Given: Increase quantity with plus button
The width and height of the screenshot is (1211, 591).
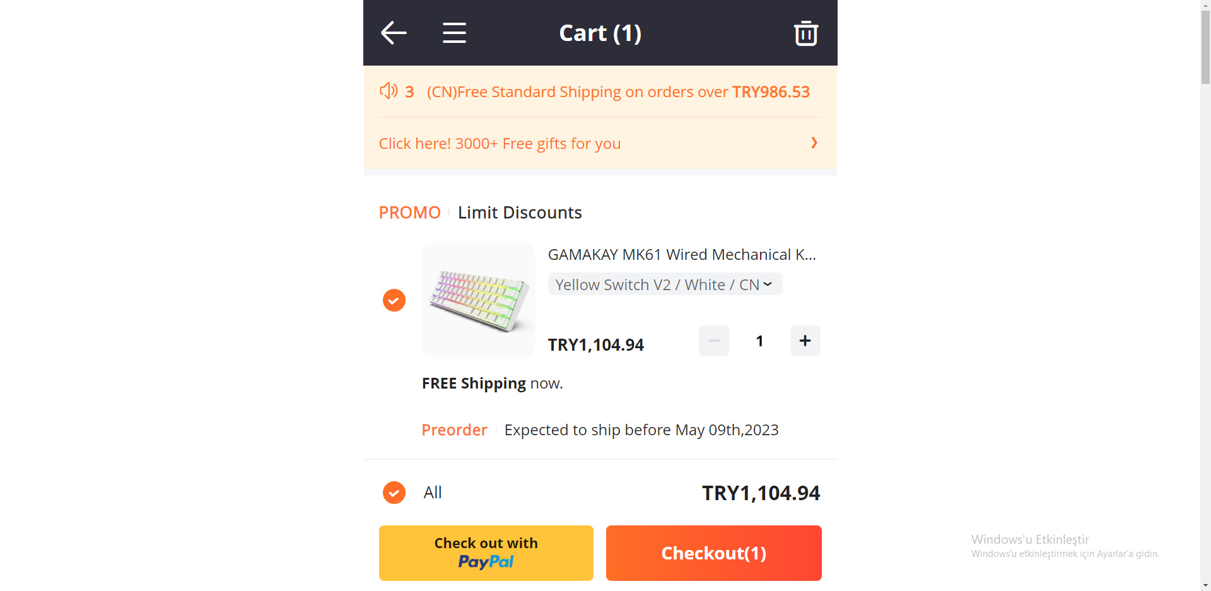Looking at the screenshot, I should pos(805,341).
